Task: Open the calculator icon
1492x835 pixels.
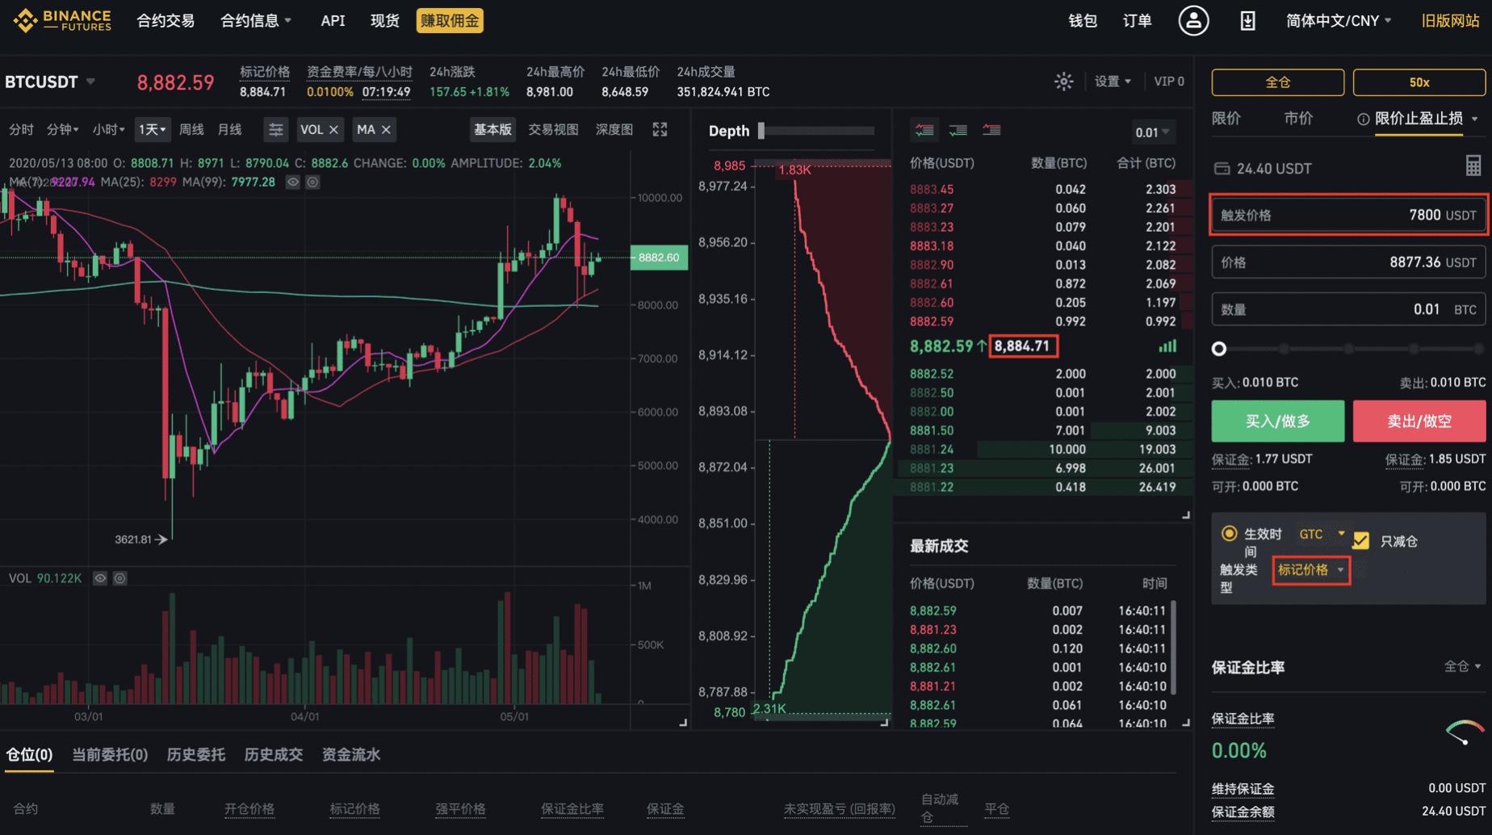Action: tap(1473, 166)
